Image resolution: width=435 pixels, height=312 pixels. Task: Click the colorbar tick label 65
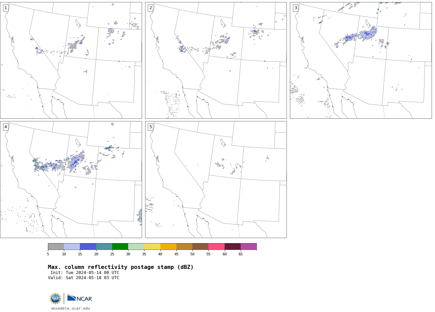pyautogui.click(x=241, y=254)
